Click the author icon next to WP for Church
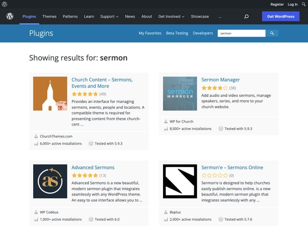The height and width of the screenshot is (232, 308). tap(166, 122)
